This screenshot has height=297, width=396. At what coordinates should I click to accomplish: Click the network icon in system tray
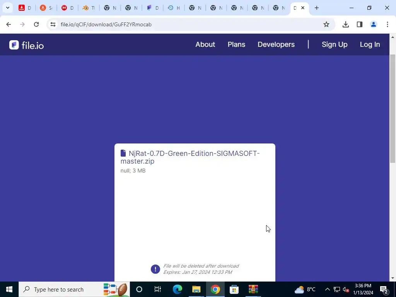(x=337, y=289)
